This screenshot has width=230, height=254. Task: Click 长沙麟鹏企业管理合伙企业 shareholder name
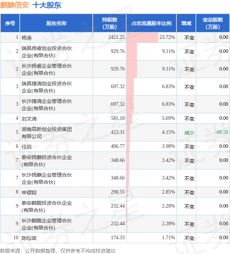[47, 224]
